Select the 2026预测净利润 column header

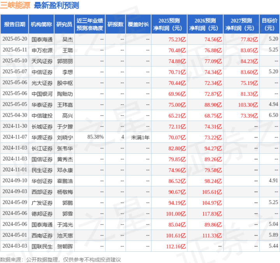coord(205,24)
